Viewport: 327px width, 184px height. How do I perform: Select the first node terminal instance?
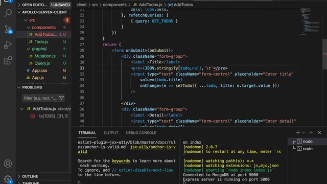point(307,142)
